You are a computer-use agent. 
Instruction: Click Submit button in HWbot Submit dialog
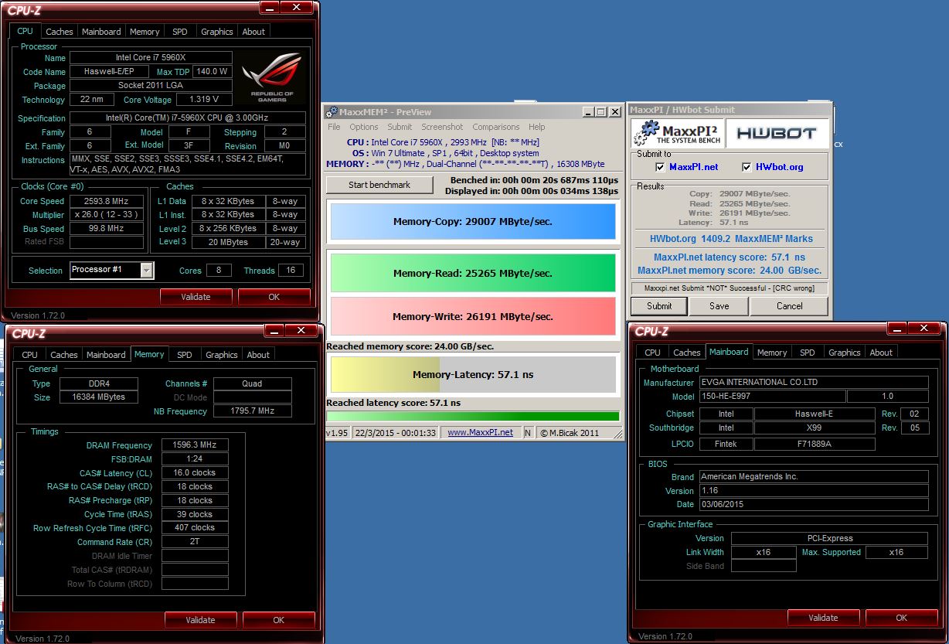(x=659, y=305)
